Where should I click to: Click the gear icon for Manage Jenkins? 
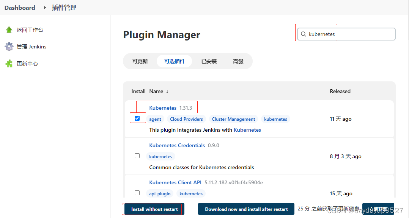[9, 47]
